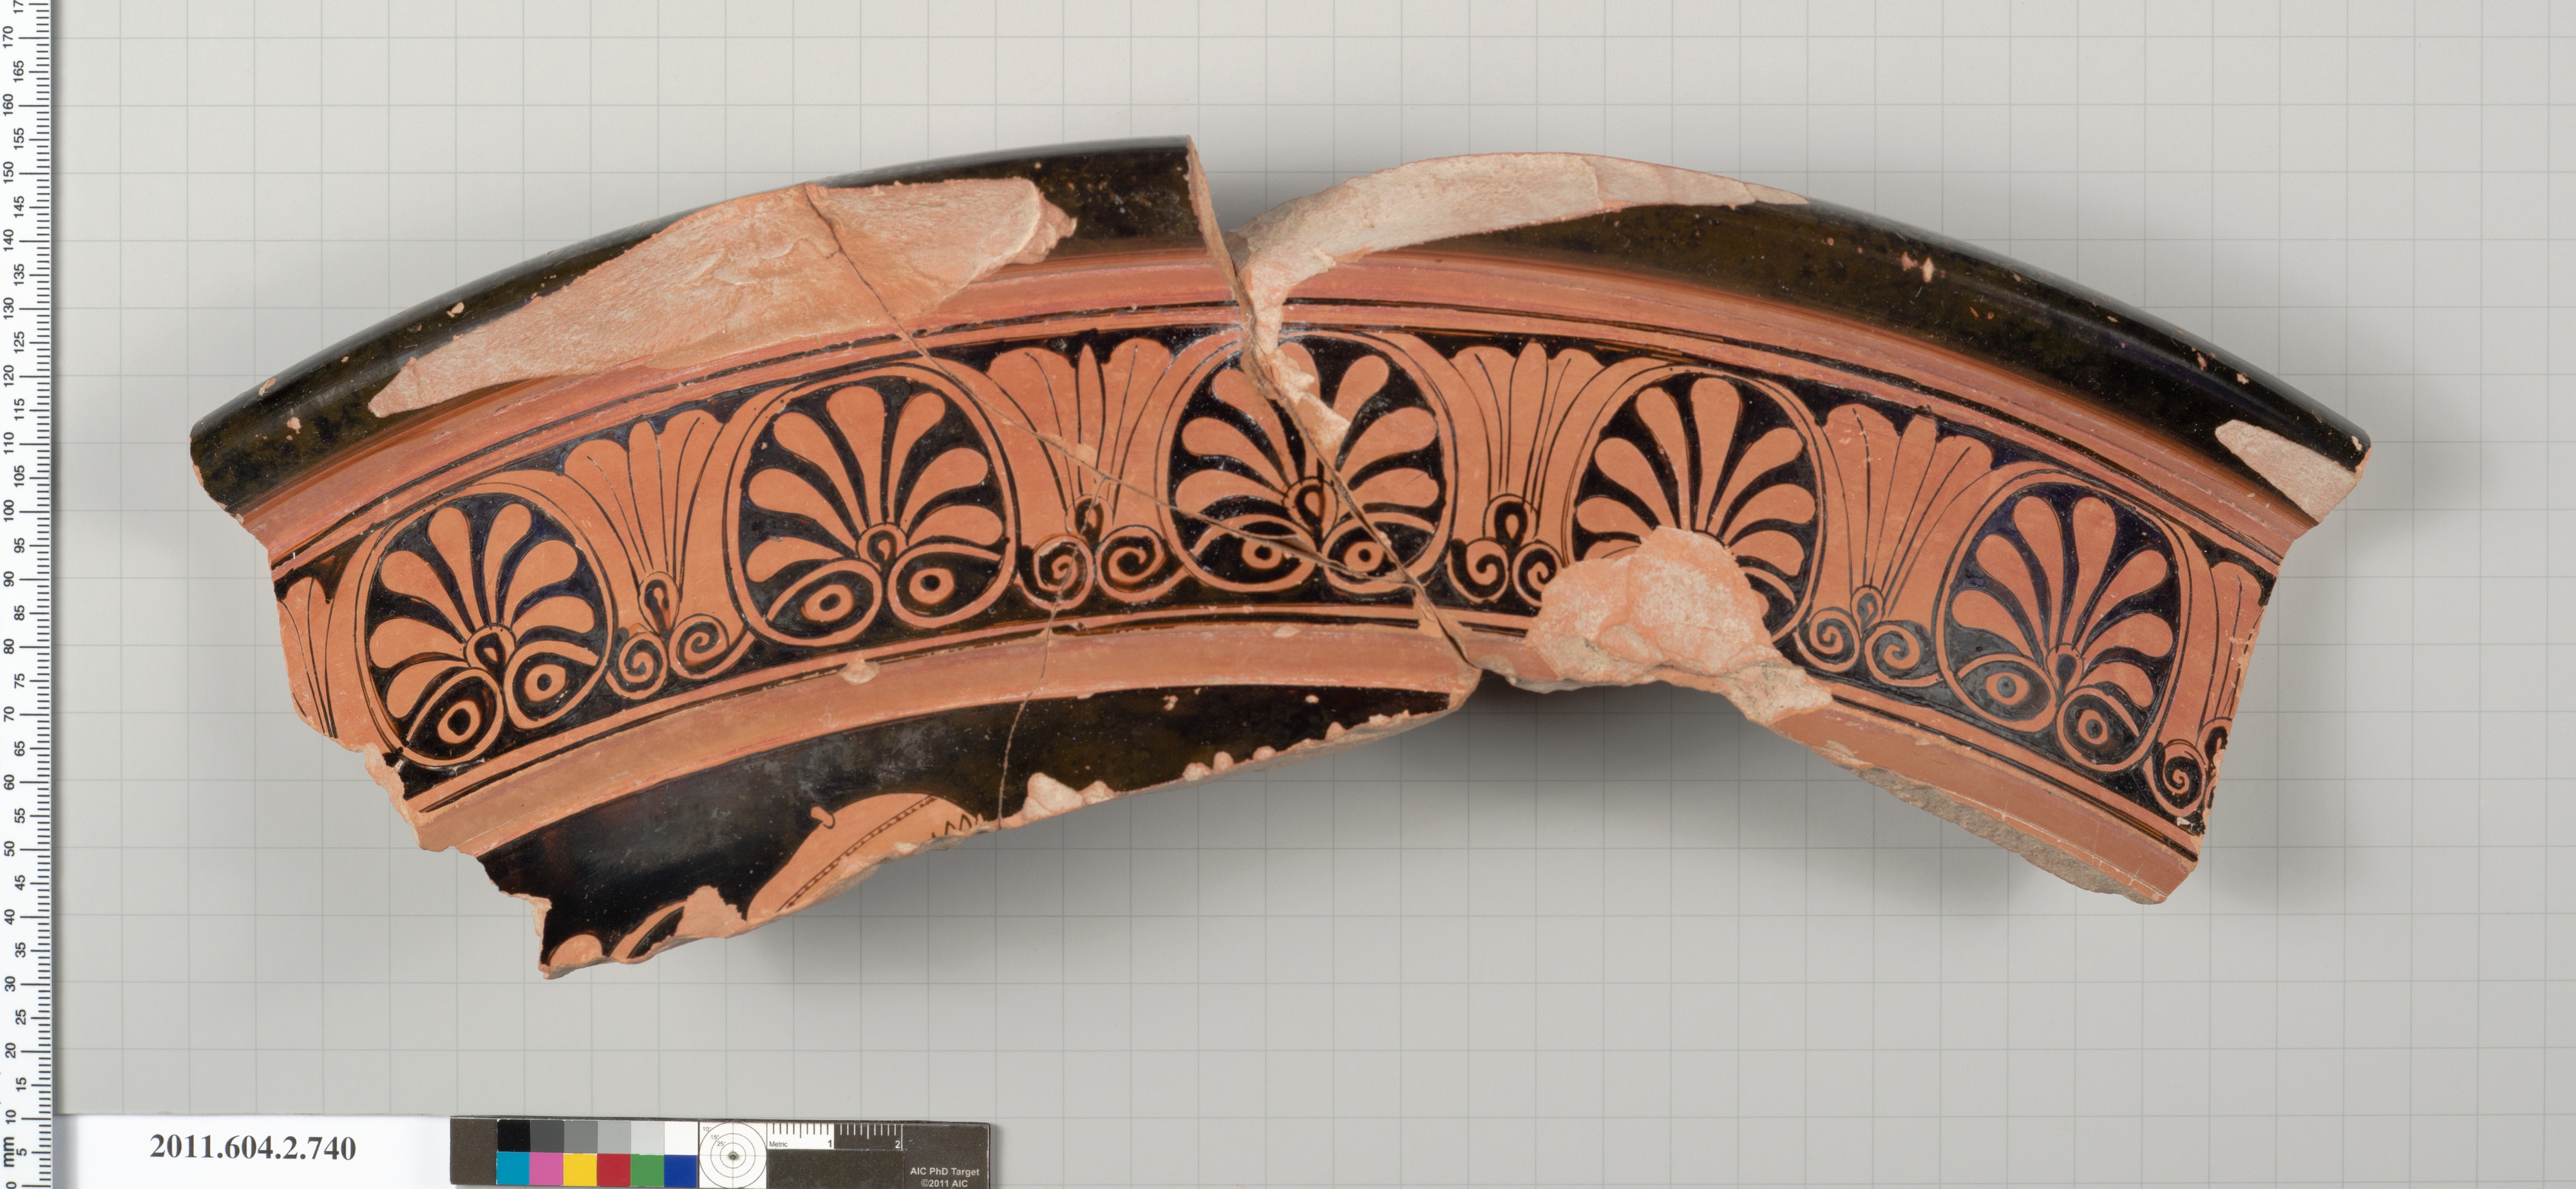Click the yellow color patch
This screenshot has height=1189, width=2576.
[x=580, y=1168]
